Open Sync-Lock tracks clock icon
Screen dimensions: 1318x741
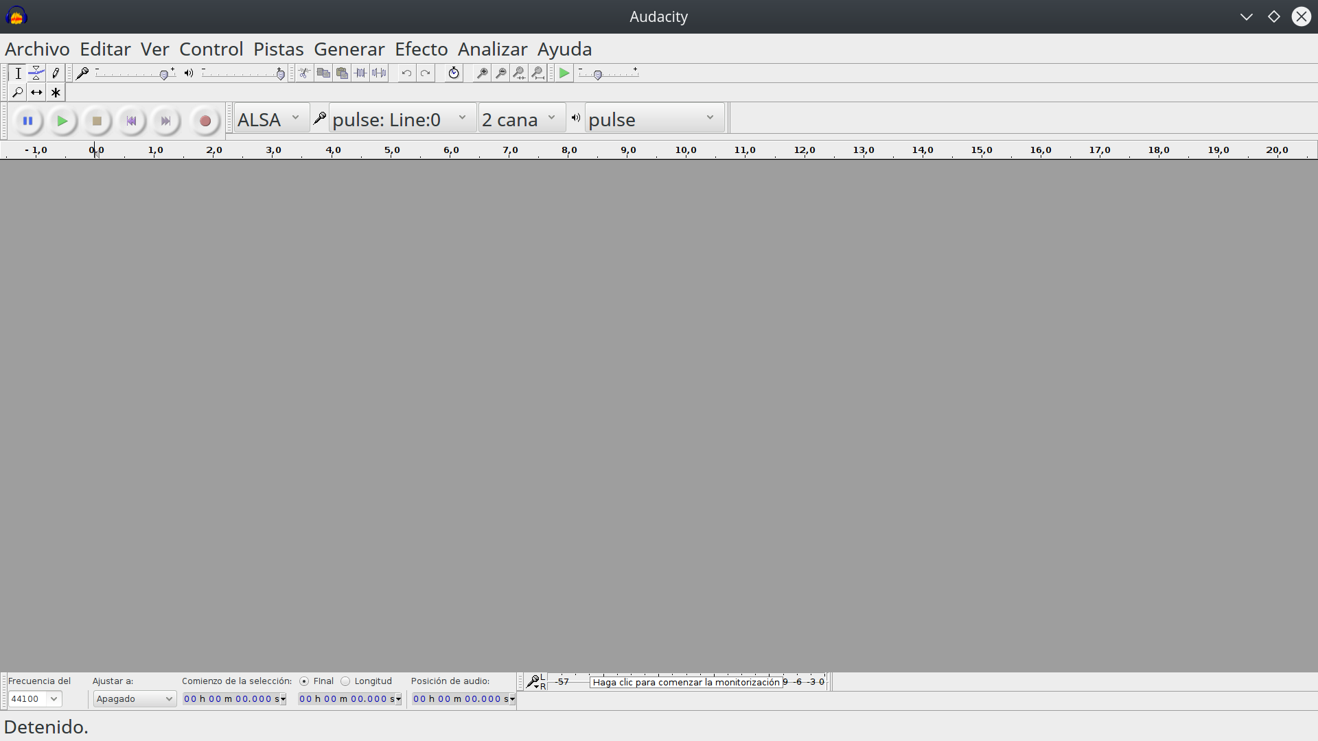(x=454, y=73)
